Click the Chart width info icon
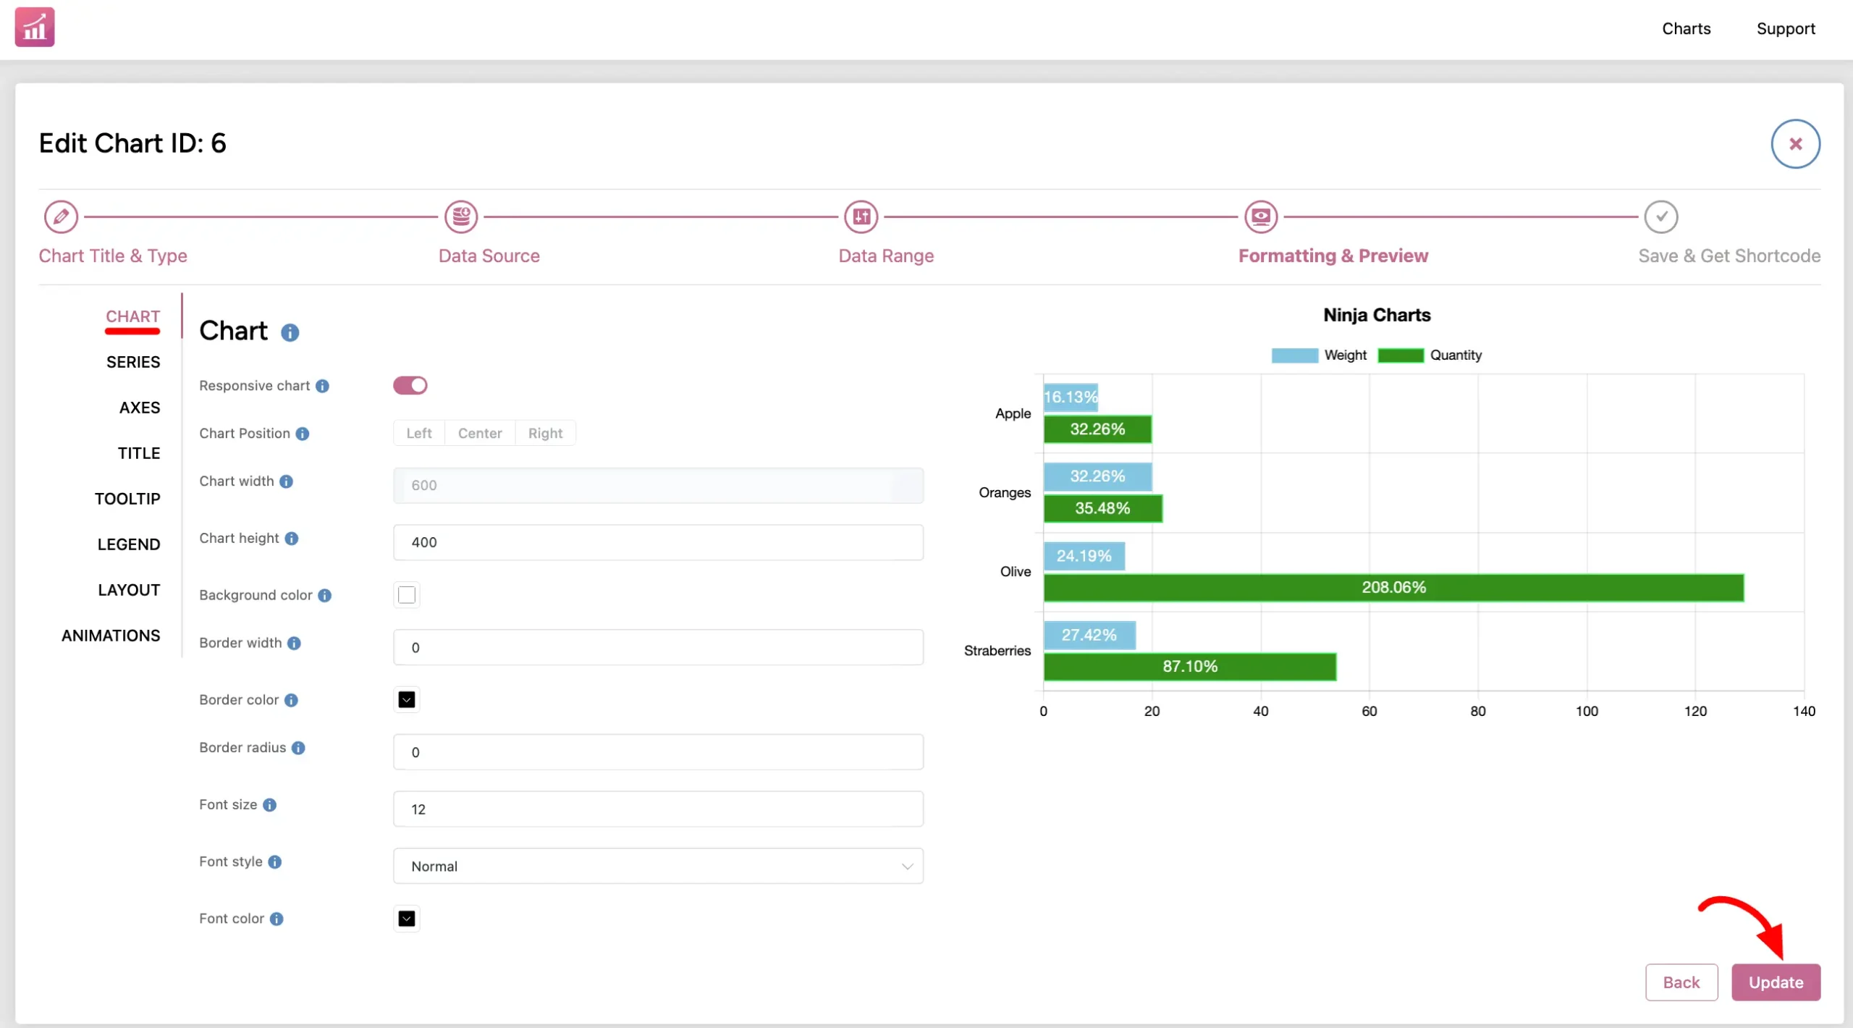 287,481
